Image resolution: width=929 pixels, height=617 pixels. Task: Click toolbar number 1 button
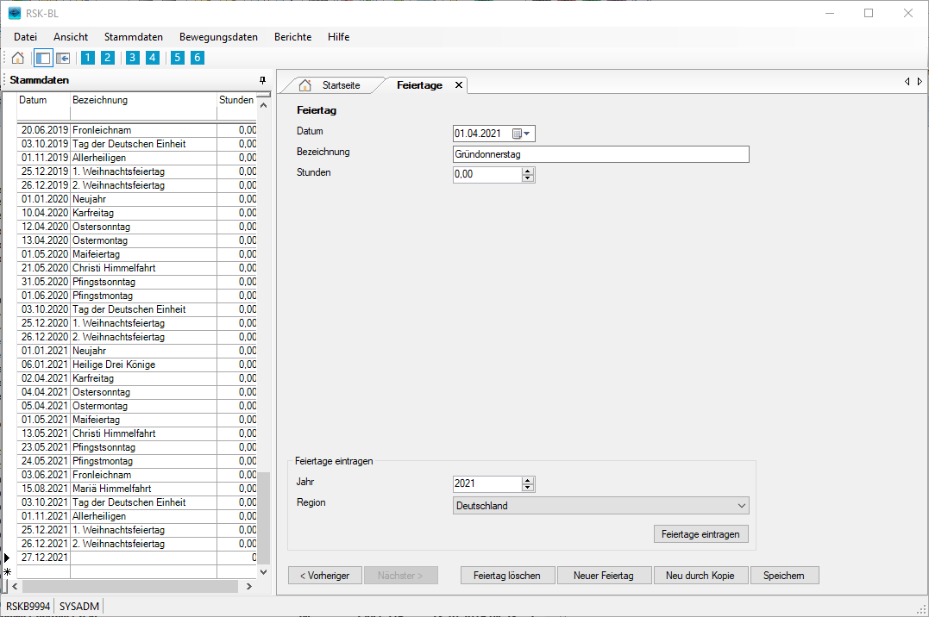point(88,58)
